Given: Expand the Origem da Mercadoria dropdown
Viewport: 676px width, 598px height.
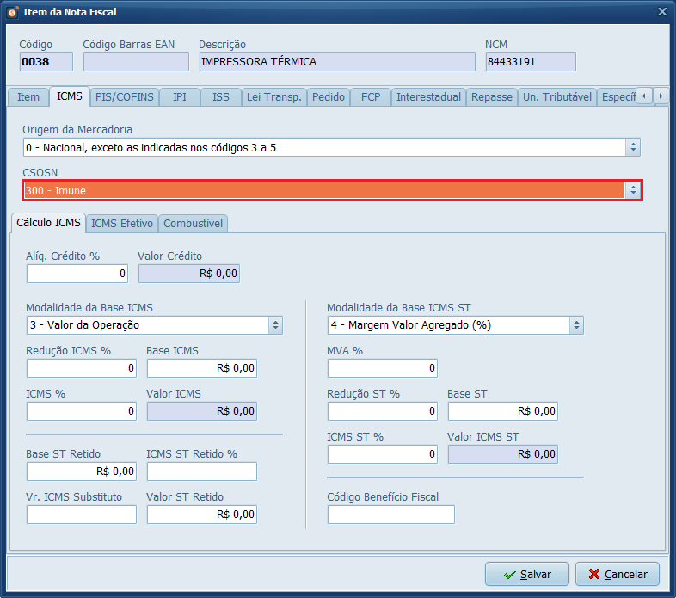Looking at the screenshot, I should 633,147.
